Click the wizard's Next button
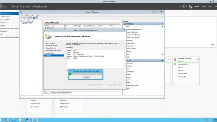Image resolution: width=217 pixels, height=122 pixels. (x=101, y=86)
